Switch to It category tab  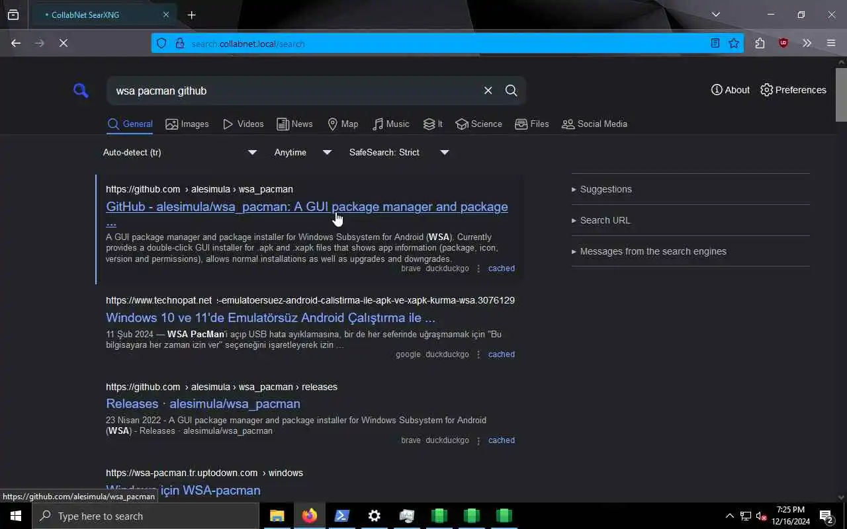pyautogui.click(x=433, y=124)
